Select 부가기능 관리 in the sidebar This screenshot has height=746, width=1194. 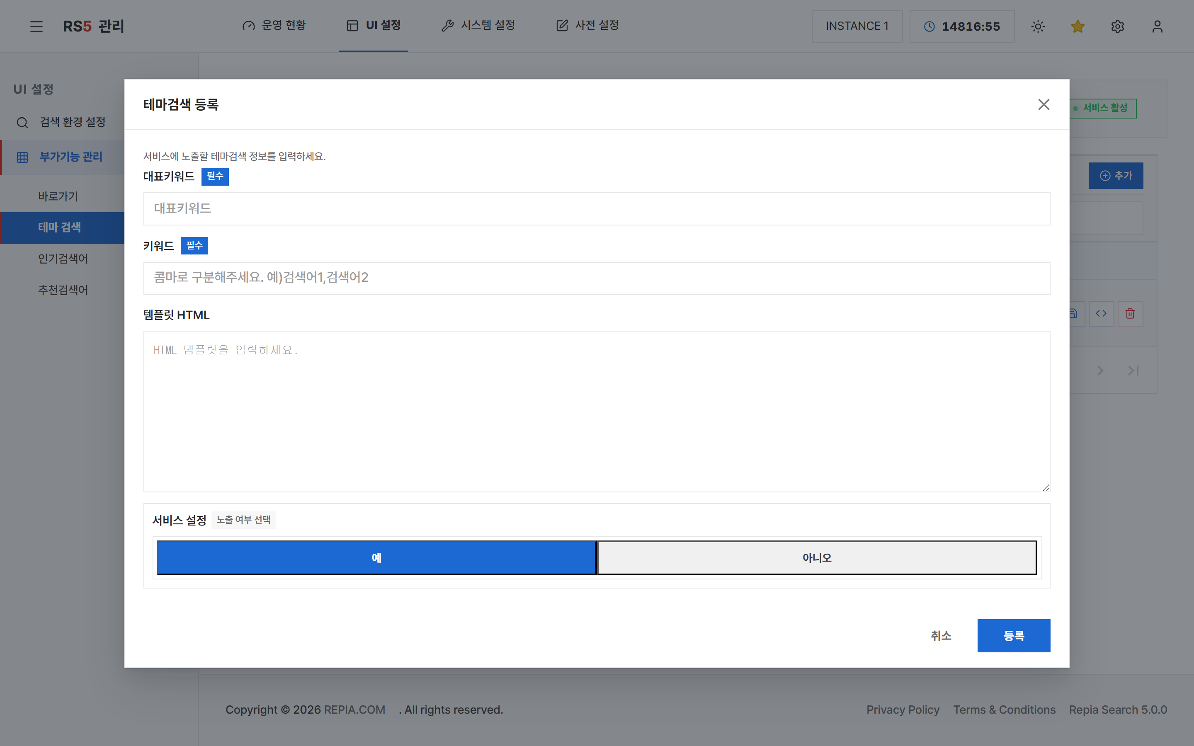pos(62,157)
